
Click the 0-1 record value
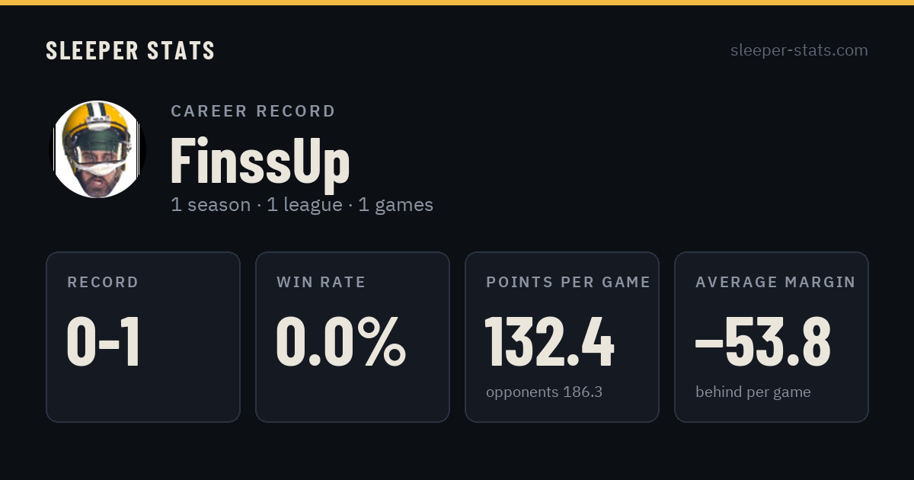[104, 342]
